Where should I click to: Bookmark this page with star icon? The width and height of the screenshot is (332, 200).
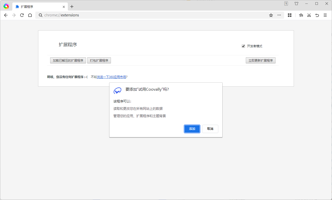[x=271, y=15]
